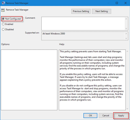Click the policy icon beside Remove Task Manager heading

(x=3, y=10)
